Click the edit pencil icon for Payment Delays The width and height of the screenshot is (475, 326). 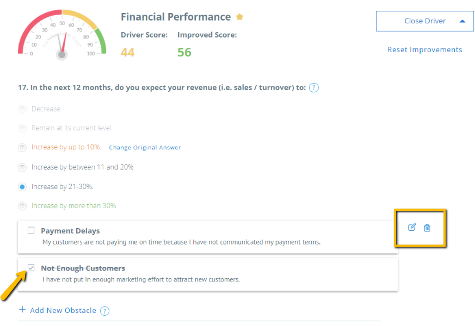[x=411, y=228]
